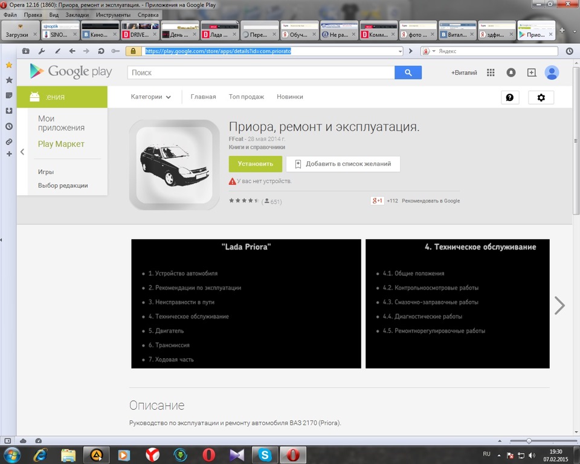Click the Opera Turbo gauge icon
Viewport: 580px width, 464px height.
click(x=39, y=440)
